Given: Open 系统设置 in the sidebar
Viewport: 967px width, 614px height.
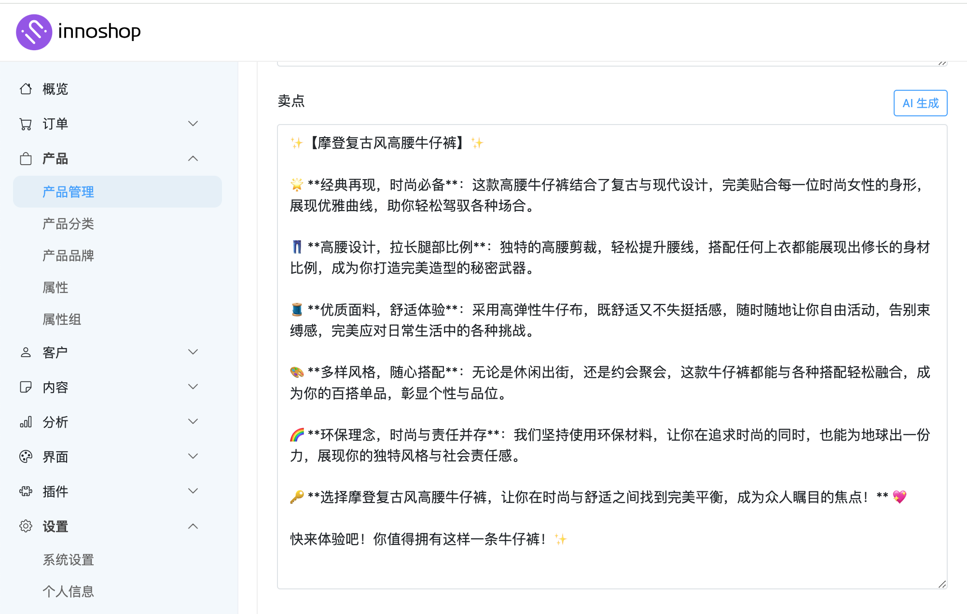Looking at the screenshot, I should click(x=68, y=559).
